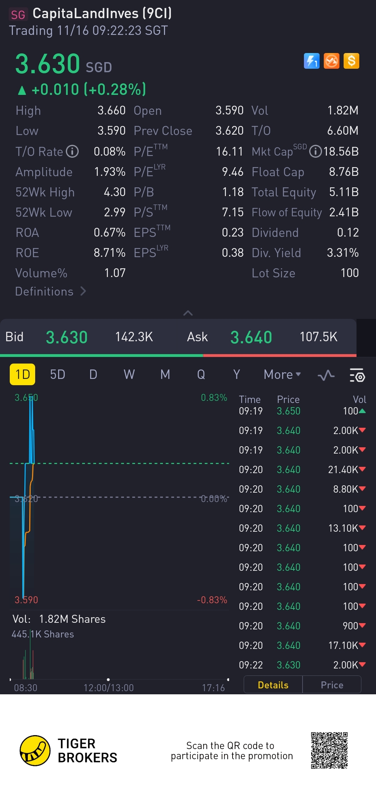Image resolution: width=376 pixels, height=807 pixels.
Task: Switch to the W weekly chart tab
Action: pos(129,374)
